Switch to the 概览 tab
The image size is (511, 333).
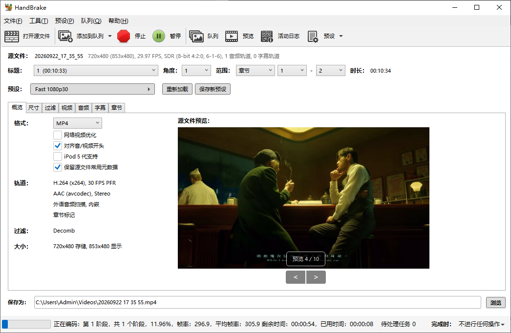[x=17, y=107]
